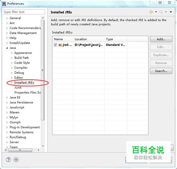Click the Type column header
The height and width of the screenshot is (169, 177).
[x=116, y=39]
